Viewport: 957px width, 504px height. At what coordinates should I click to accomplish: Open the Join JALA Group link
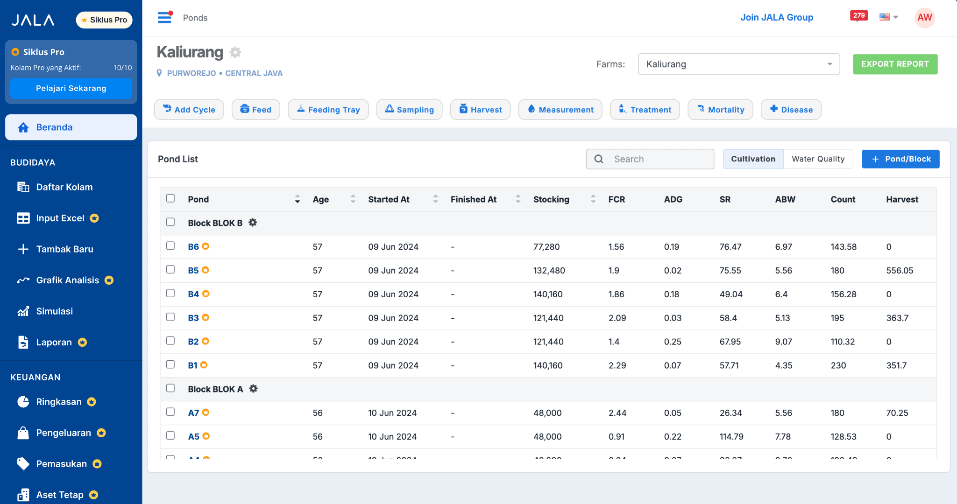(777, 17)
